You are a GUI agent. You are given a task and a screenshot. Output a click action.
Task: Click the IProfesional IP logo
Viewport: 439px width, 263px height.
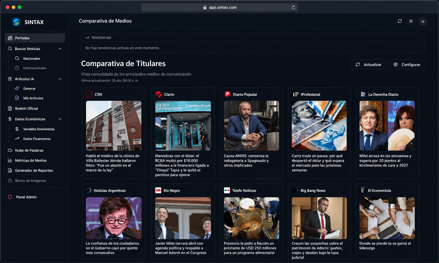(295, 94)
